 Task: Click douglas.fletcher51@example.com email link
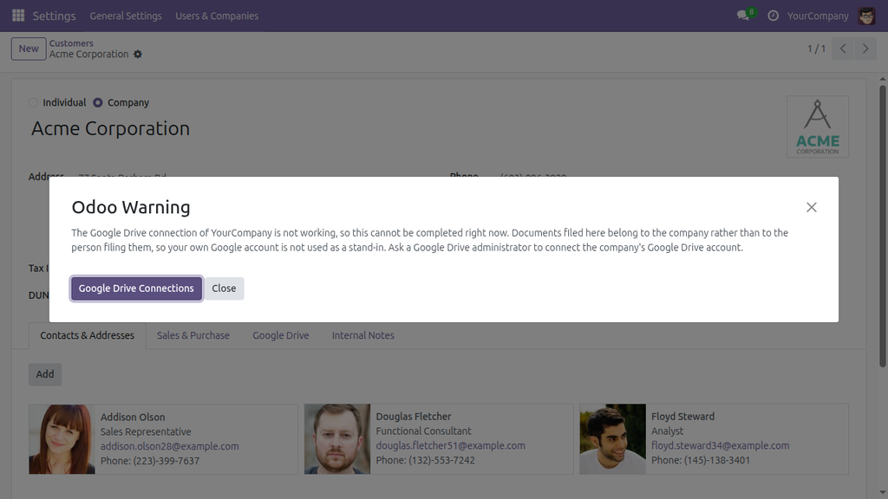click(450, 446)
